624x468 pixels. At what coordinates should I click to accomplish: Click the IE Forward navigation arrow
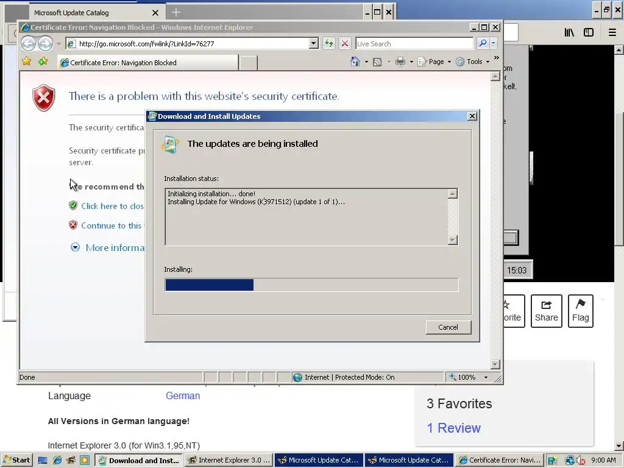tap(45, 43)
